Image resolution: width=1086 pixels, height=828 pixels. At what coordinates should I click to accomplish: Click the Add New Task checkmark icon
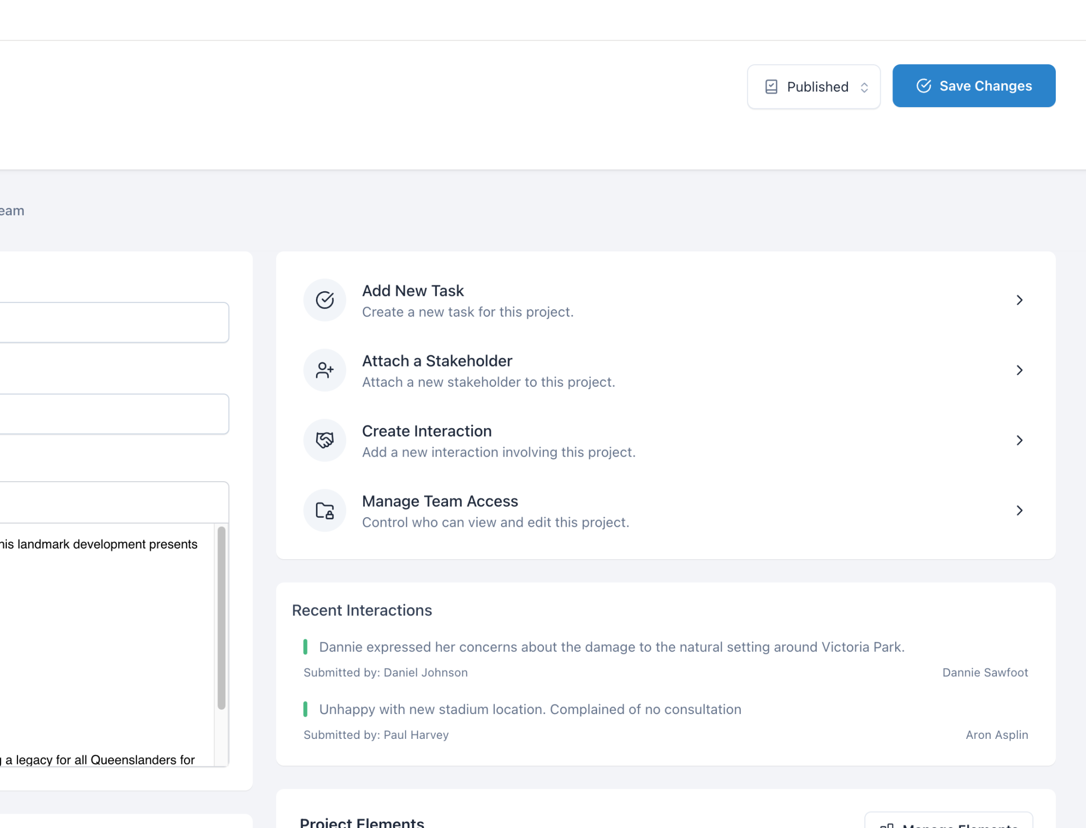click(x=325, y=300)
